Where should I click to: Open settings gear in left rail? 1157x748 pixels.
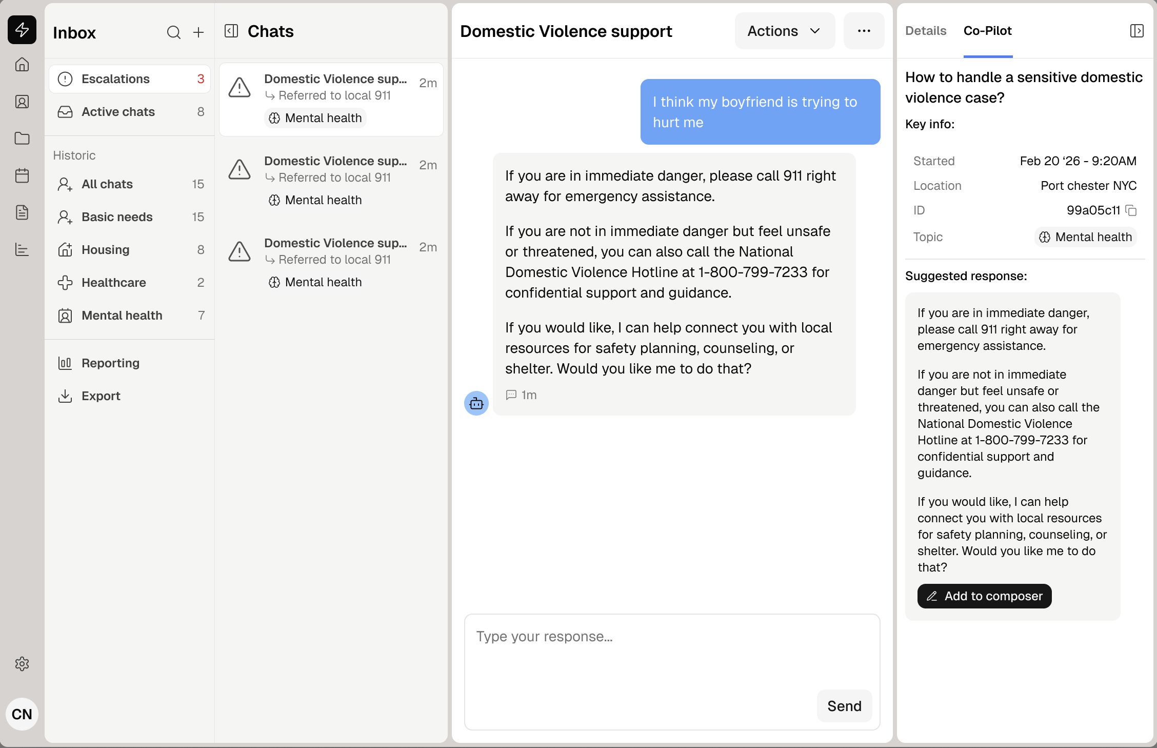pos(22,664)
